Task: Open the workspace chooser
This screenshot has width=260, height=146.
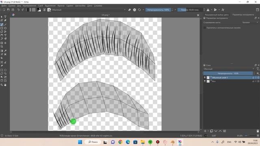Action: [x=258, y=10]
